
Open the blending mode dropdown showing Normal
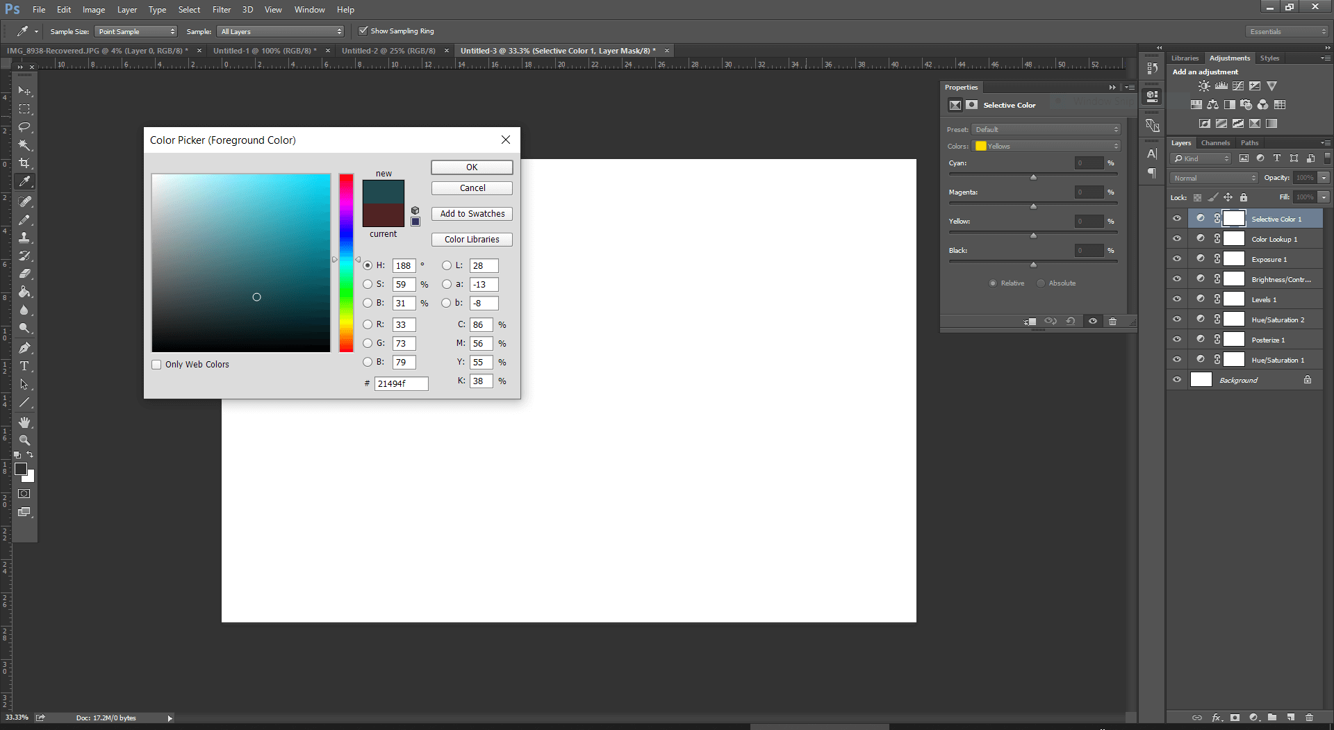coord(1213,178)
